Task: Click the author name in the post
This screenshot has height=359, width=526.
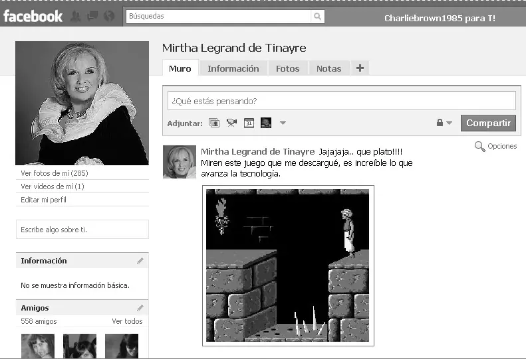Action: pyautogui.click(x=257, y=152)
